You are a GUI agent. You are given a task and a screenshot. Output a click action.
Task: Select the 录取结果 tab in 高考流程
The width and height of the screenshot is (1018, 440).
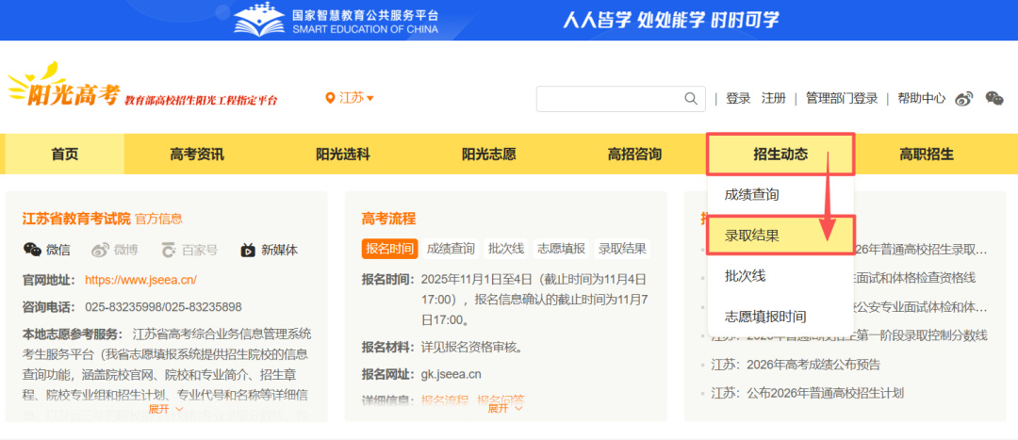click(x=622, y=249)
